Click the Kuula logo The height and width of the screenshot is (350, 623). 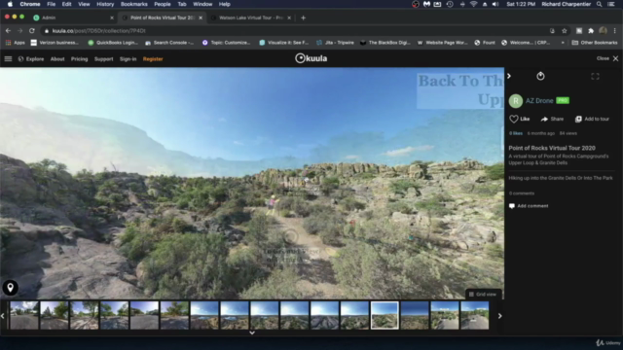coord(311,58)
